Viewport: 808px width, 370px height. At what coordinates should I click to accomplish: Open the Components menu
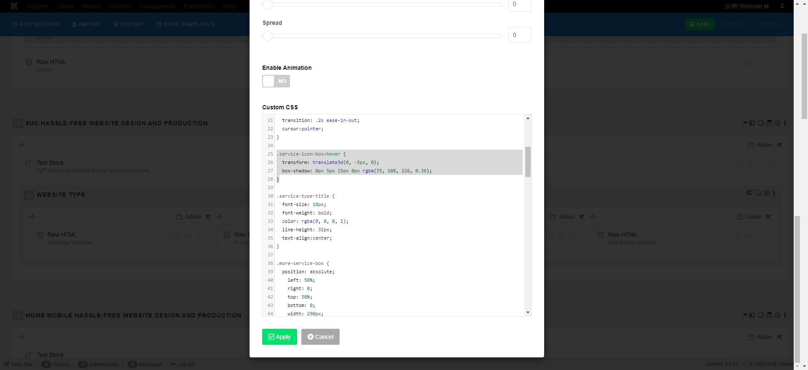click(157, 6)
